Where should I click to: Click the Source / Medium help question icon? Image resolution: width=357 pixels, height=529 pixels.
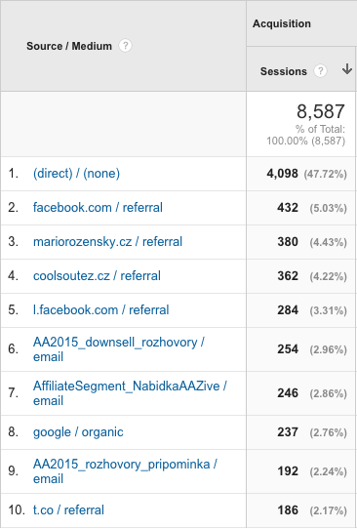click(x=125, y=46)
